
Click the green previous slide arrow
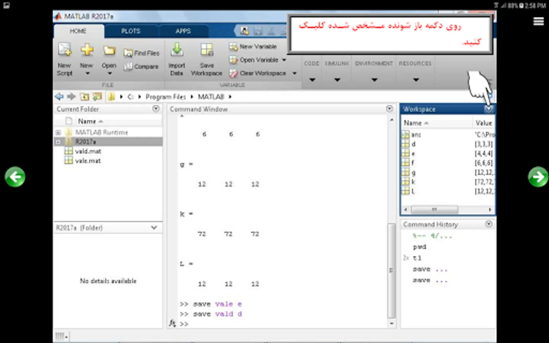pyautogui.click(x=15, y=177)
